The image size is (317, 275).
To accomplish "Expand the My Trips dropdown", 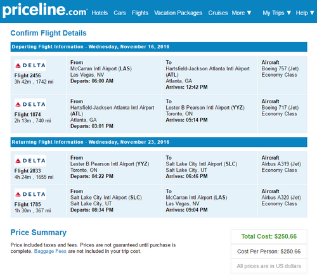I will 277,13.
